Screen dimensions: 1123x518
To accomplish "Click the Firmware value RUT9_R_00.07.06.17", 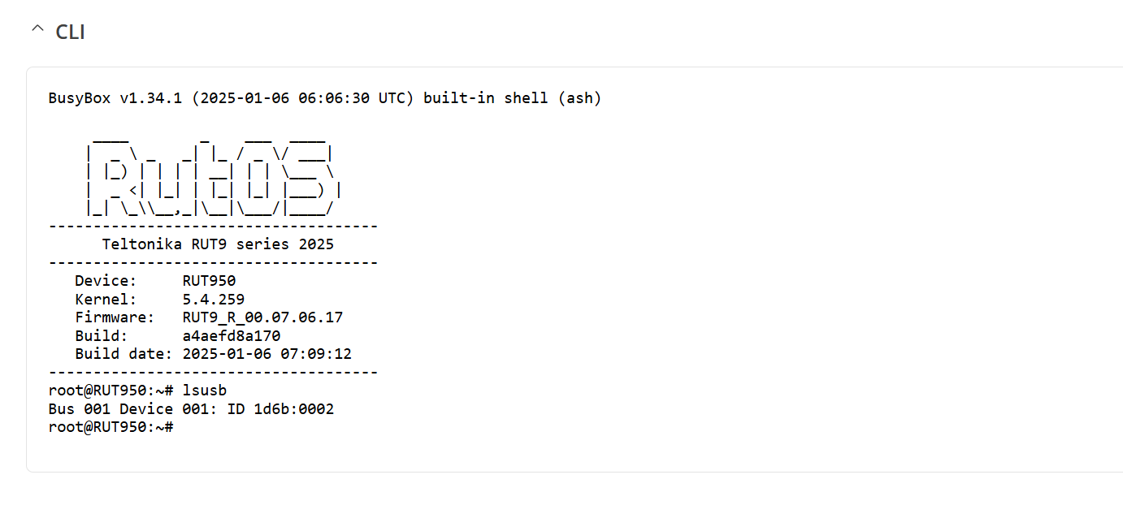I will tap(262, 317).
